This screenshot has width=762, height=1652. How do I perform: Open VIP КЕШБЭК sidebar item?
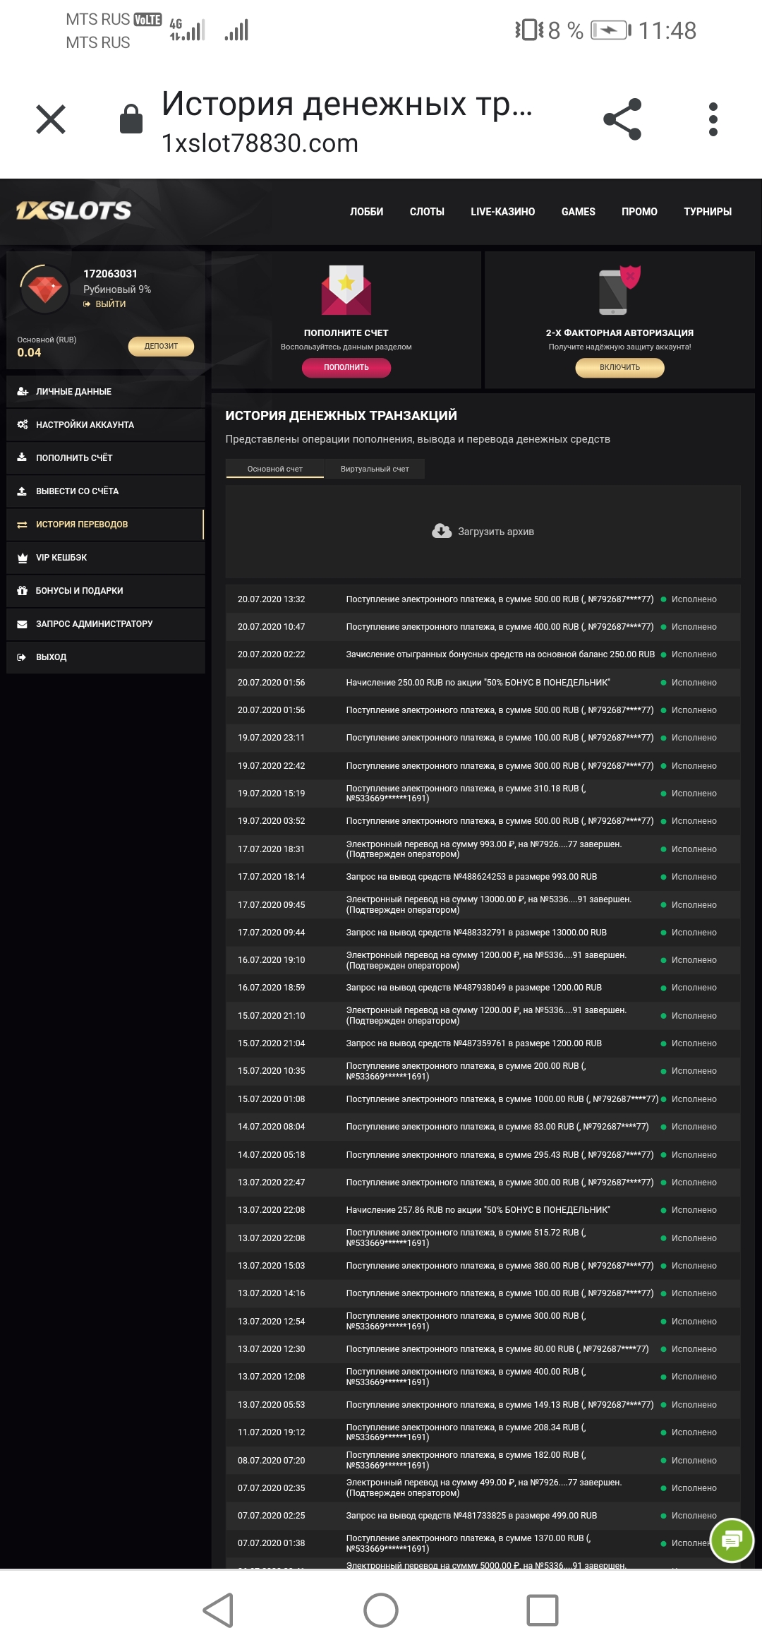(62, 558)
